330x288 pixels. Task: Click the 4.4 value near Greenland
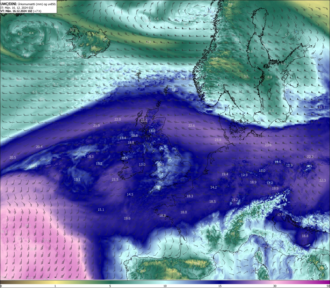point(31,33)
